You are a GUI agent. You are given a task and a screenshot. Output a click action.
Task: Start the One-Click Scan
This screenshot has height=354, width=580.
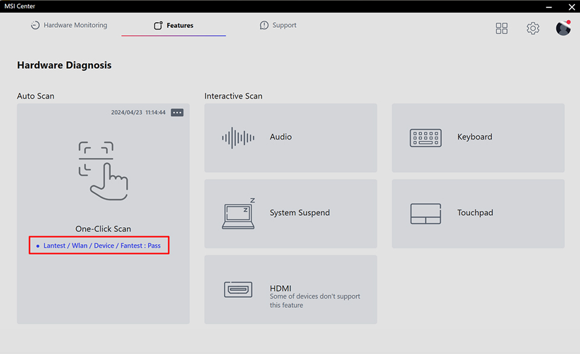pyautogui.click(x=103, y=229)
